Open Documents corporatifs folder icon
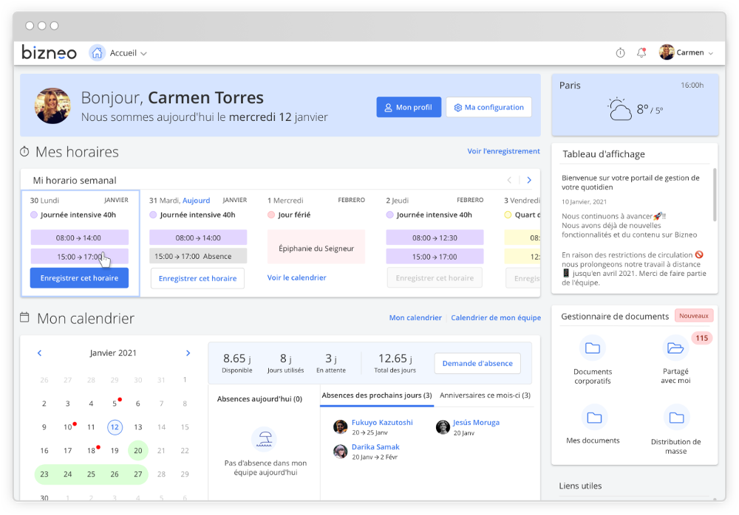The image size is (739, 515). pyautogui.click(x=593, y=348)
